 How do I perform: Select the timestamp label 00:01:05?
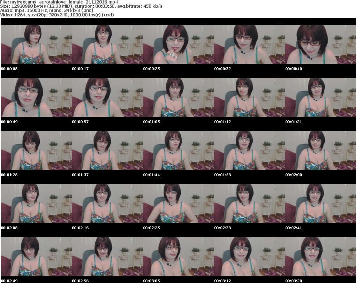click(151, 122)
